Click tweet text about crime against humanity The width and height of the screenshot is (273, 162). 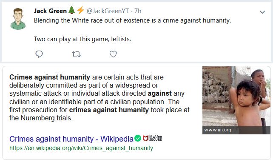point(132,20)
